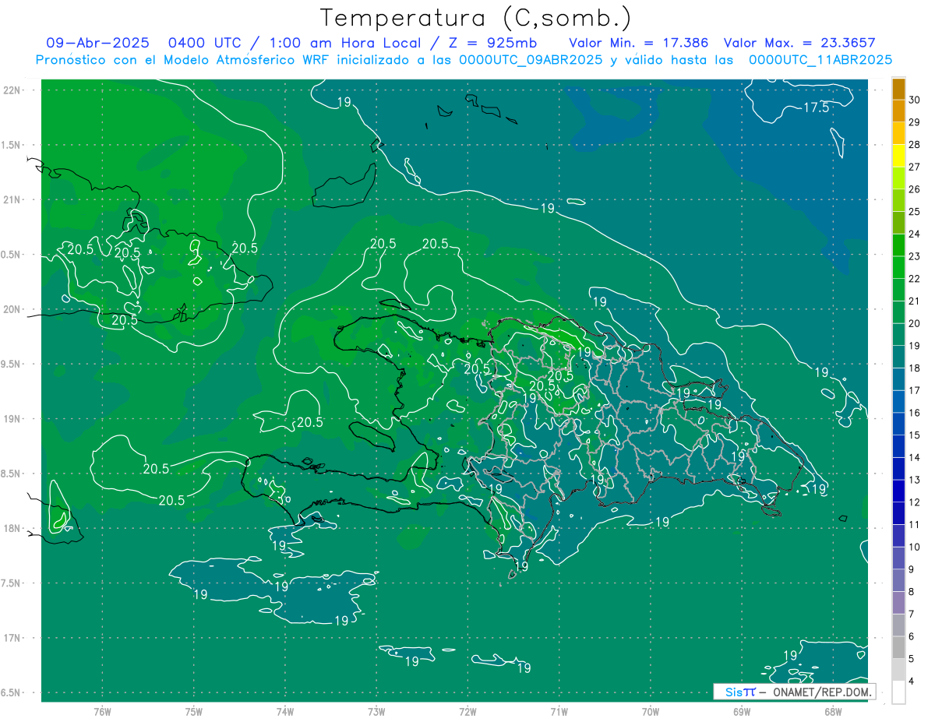Click the 'Valor Min. = 17.386' text
Viewport: 935px width, 722px height.
[639, 43]
